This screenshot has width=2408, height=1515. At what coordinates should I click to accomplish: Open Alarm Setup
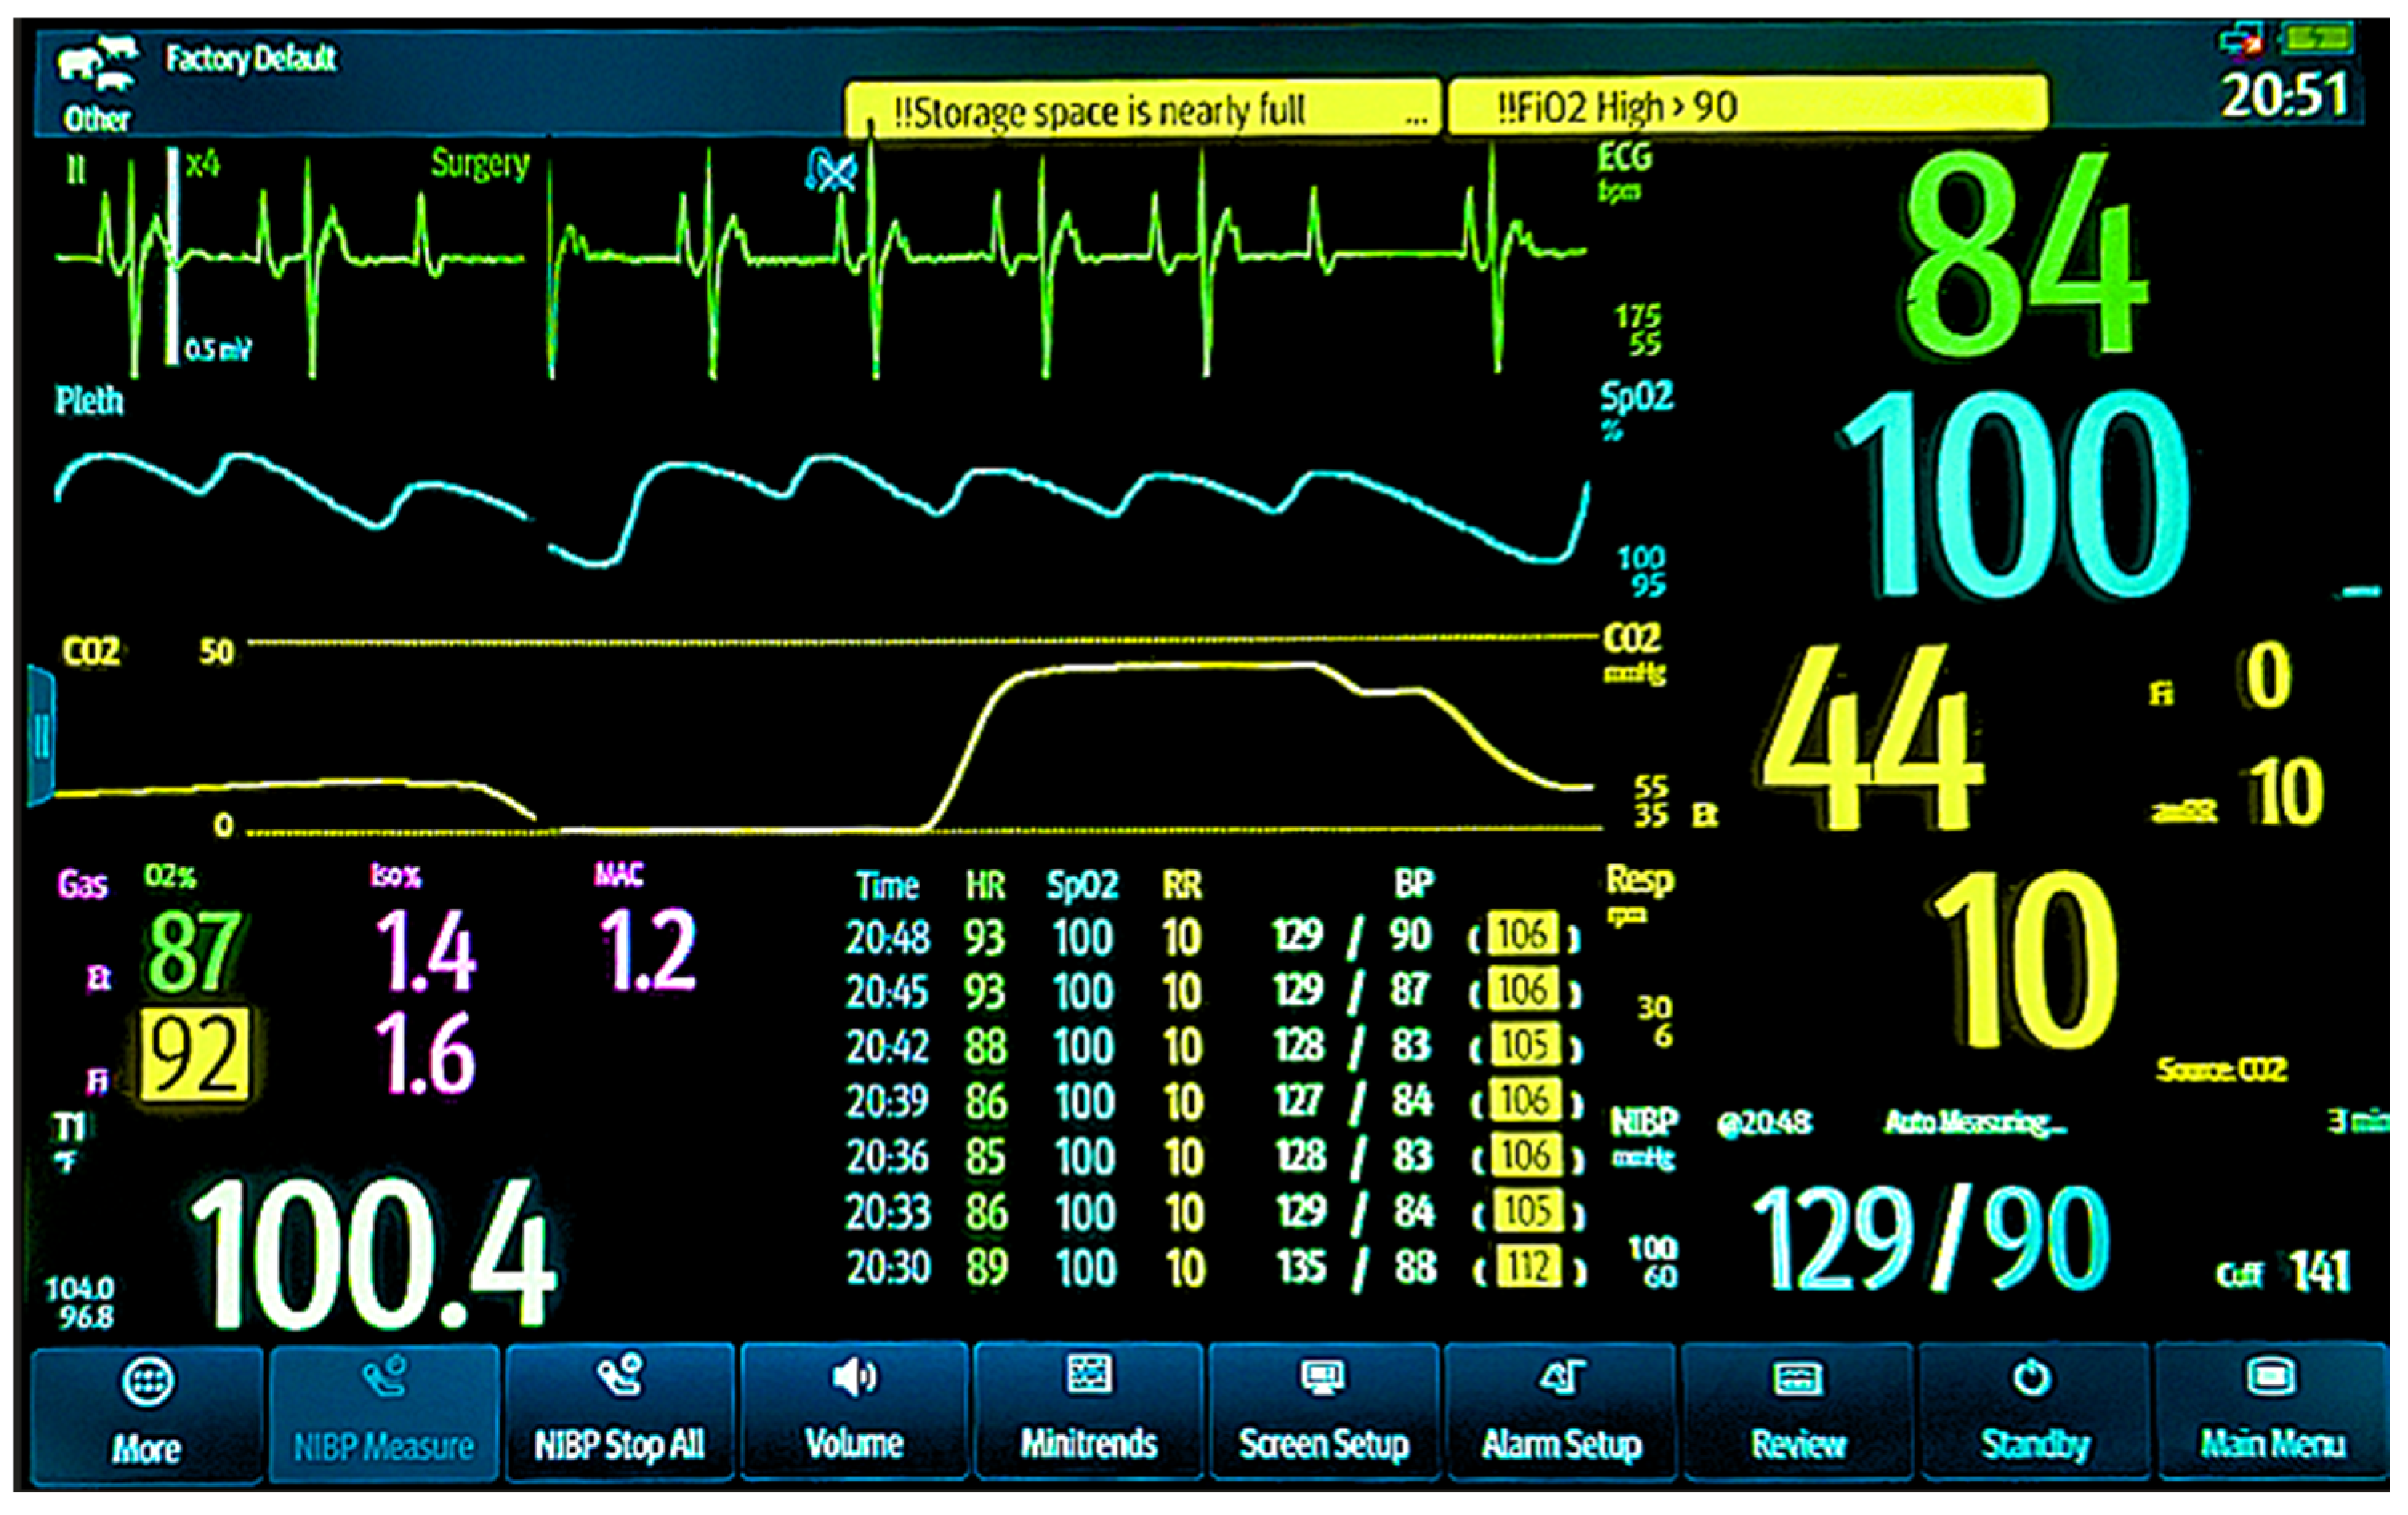[1560, 1412]
